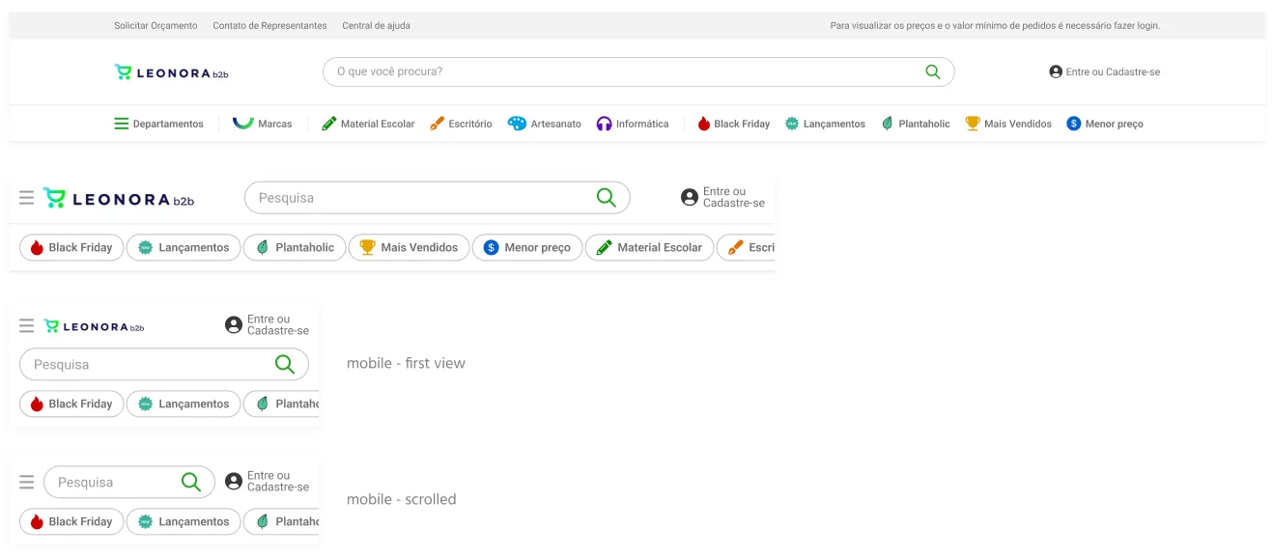
Task: Open Marcas in desktop navigation
Action: [x=262, y=124]
